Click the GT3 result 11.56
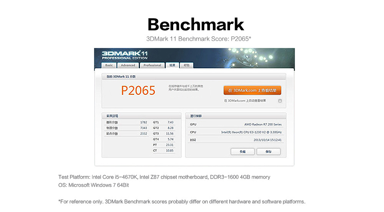 pos(170,133)
